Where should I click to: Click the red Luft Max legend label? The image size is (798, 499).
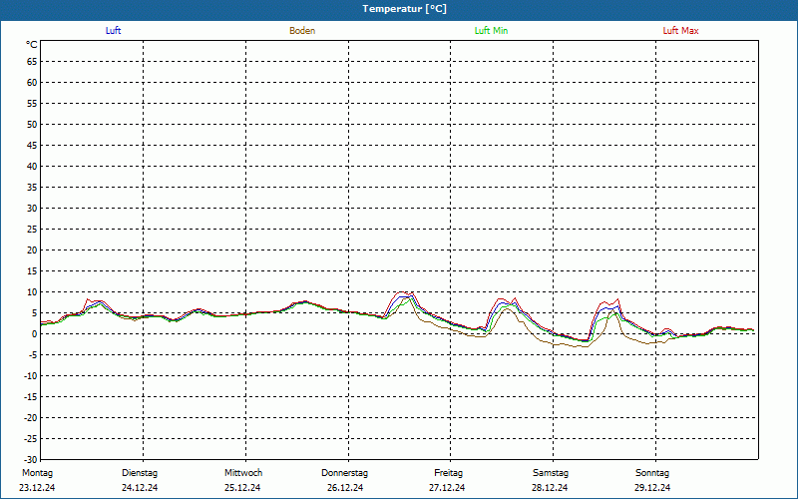680,31
